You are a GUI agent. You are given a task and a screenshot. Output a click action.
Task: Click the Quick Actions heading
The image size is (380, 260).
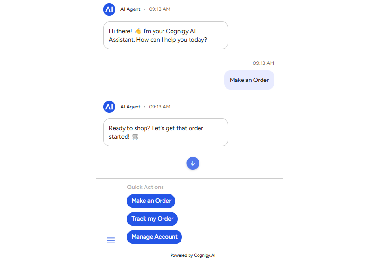[x=145, y=187]
